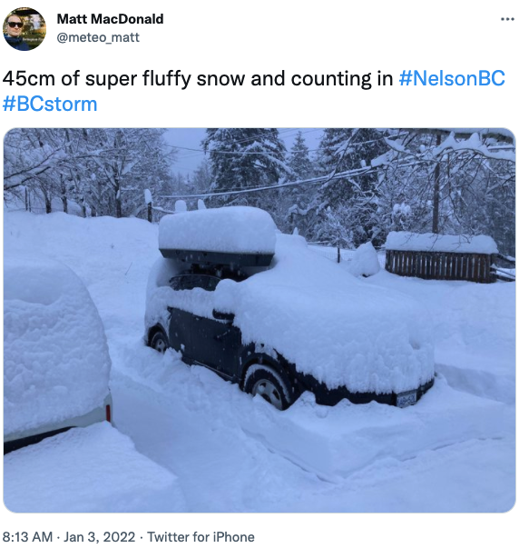The image size is (529, 558).
Task: Click the car's license plate in the photo
Action: [407, 398]
